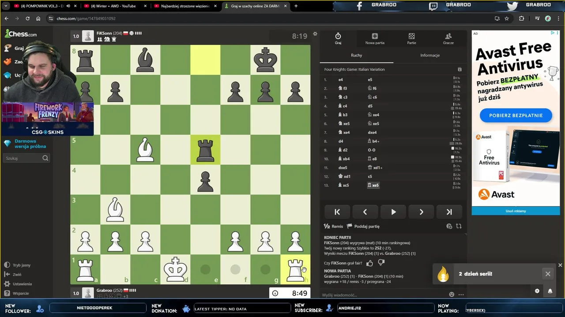Open Wsparcie support
Viewport: 565px width, 317px height.
pyautogui.click(x=17, y=293)
